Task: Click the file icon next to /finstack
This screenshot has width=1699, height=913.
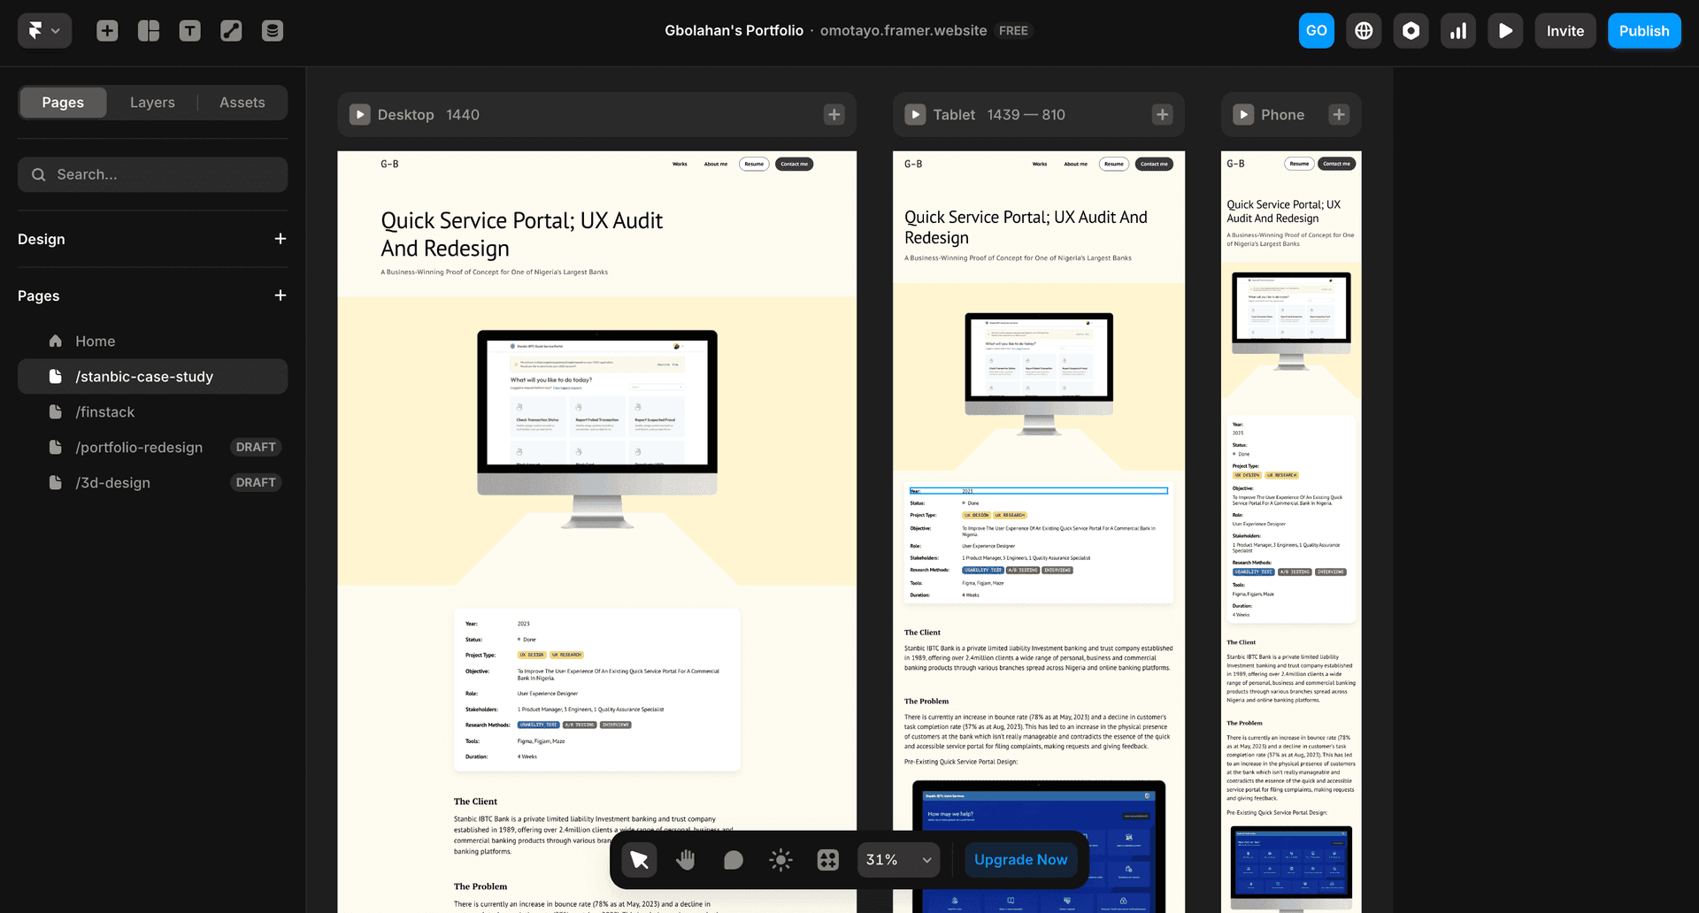Action: coord(56,412)
